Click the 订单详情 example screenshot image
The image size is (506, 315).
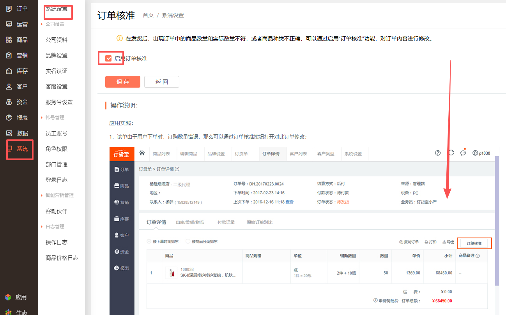click(x=304, y=231)
